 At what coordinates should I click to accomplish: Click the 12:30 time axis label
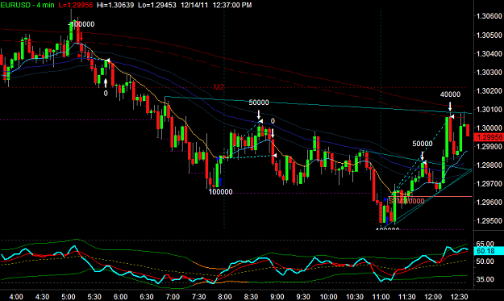[x=459, y=296]
